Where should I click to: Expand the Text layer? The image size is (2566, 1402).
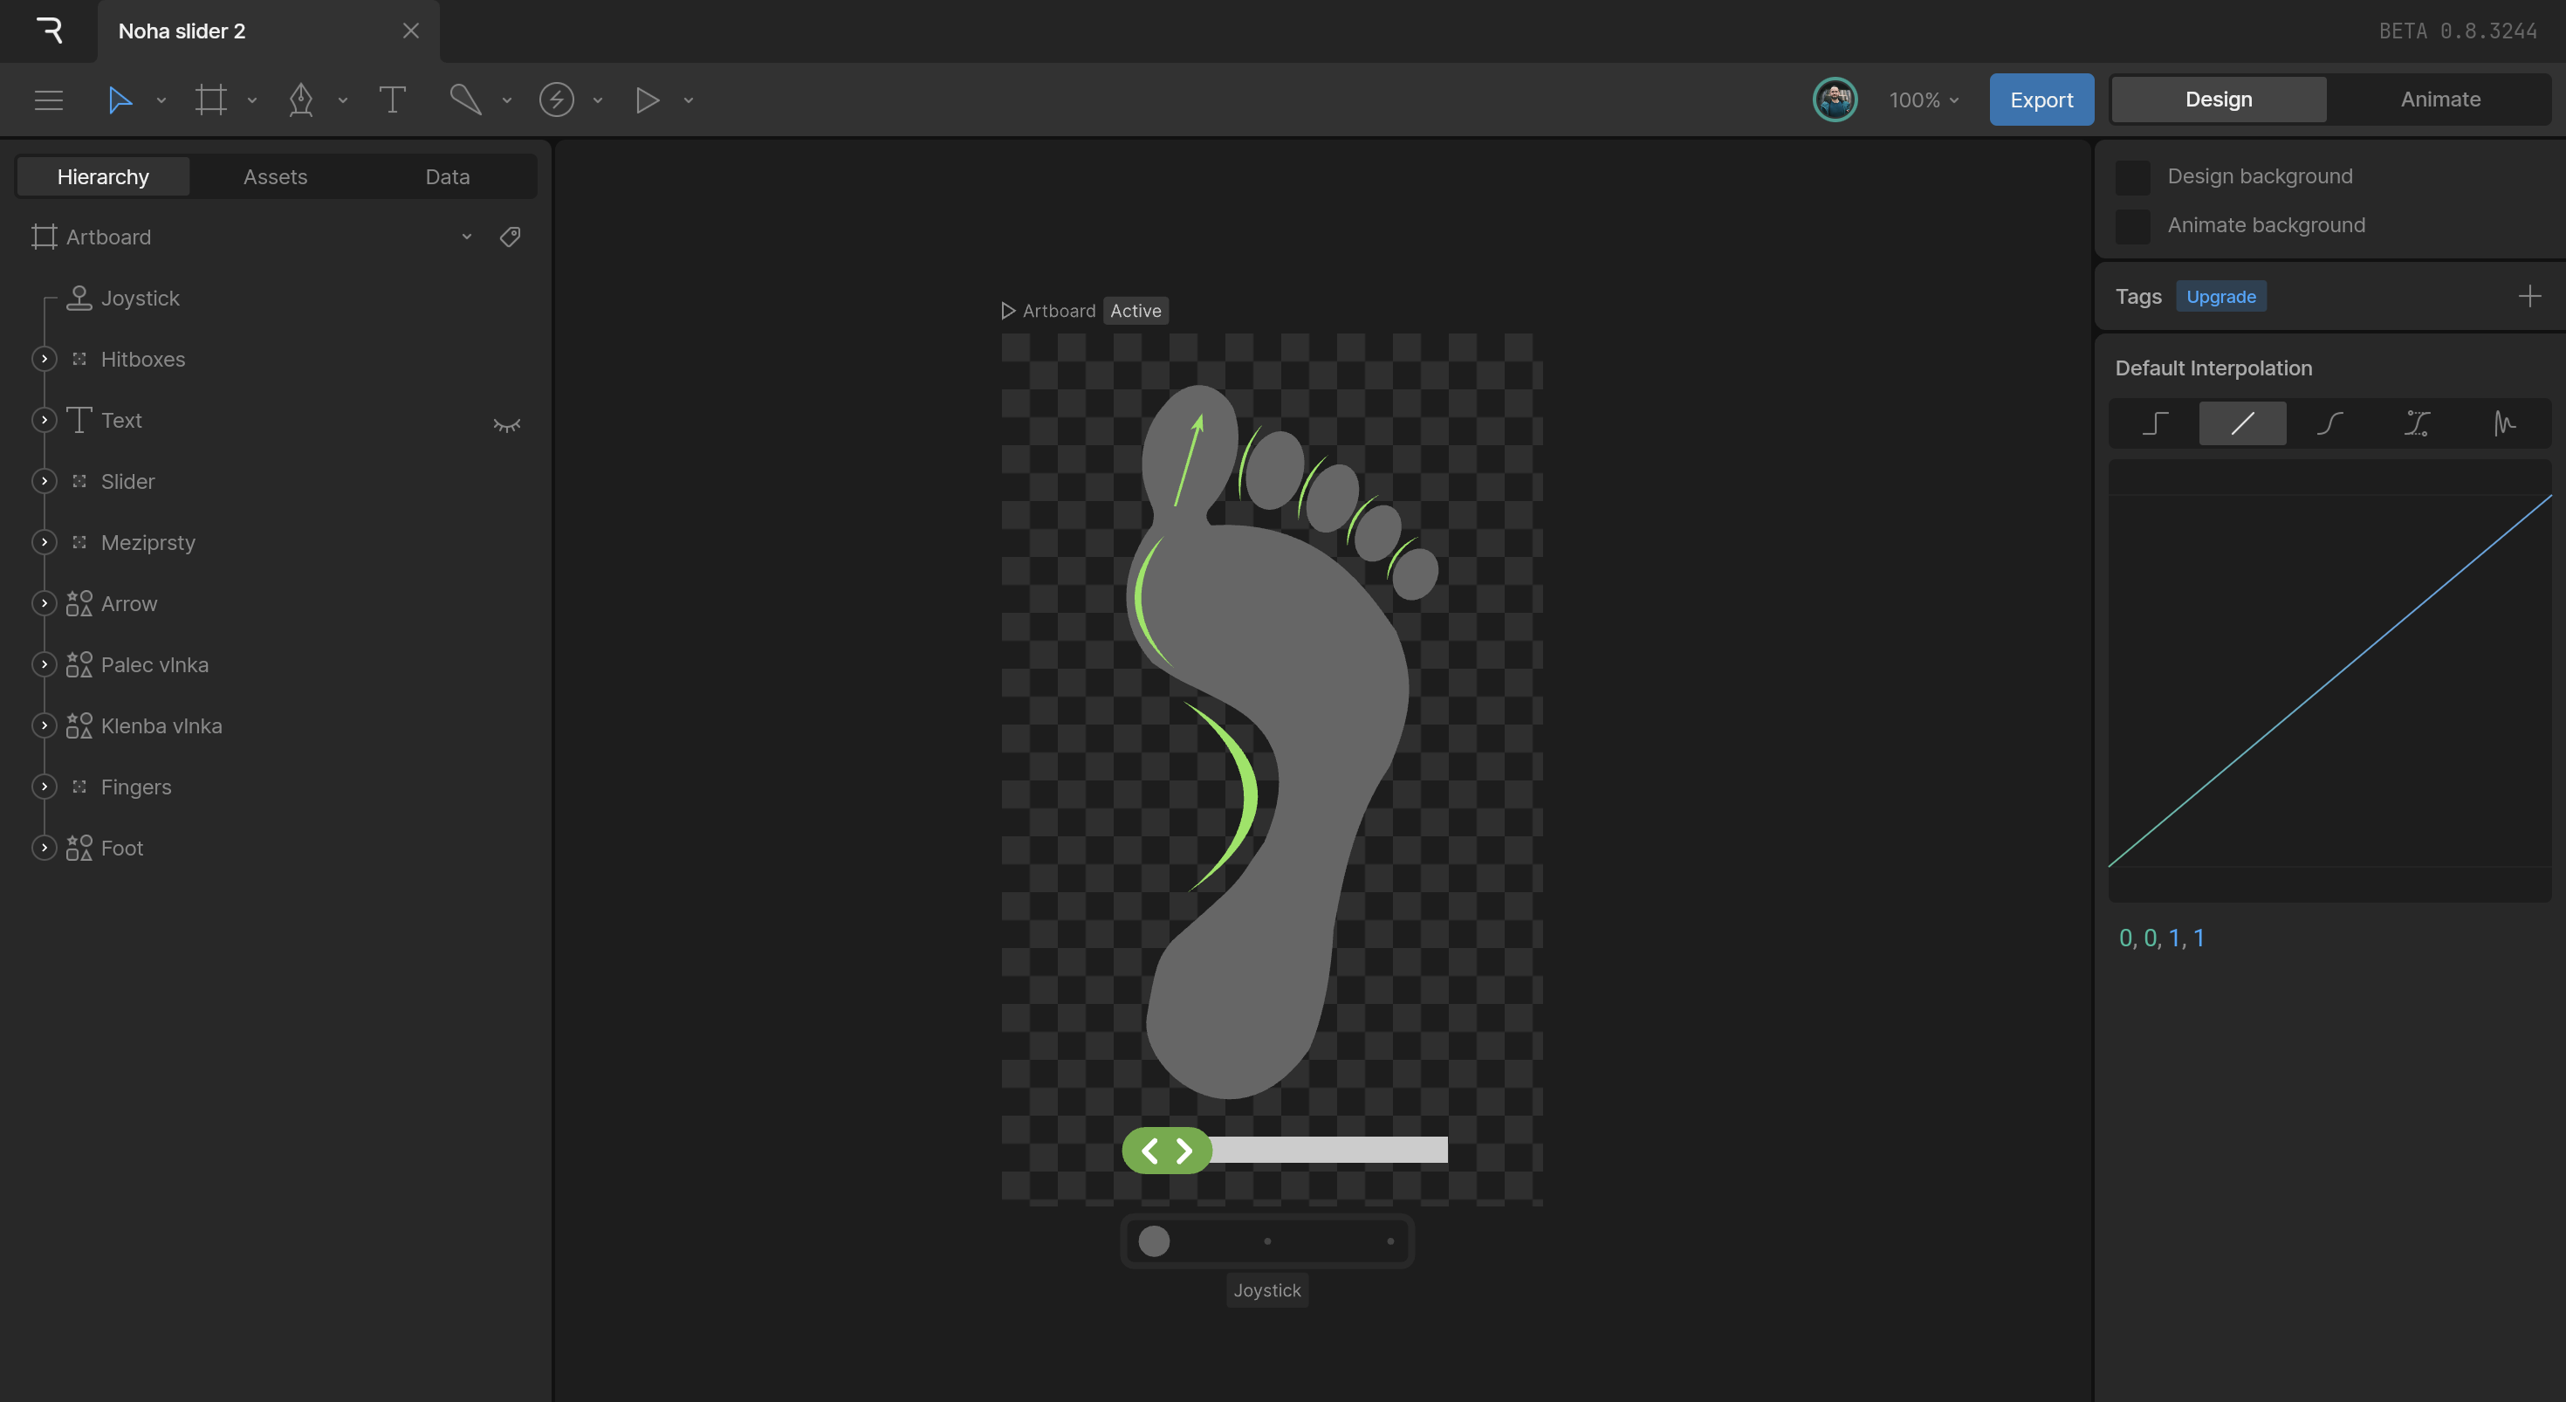tap(44, 421)
